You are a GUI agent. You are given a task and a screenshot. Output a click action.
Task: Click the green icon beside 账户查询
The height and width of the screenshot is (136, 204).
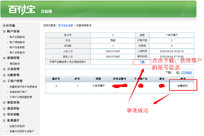point(4,31)
